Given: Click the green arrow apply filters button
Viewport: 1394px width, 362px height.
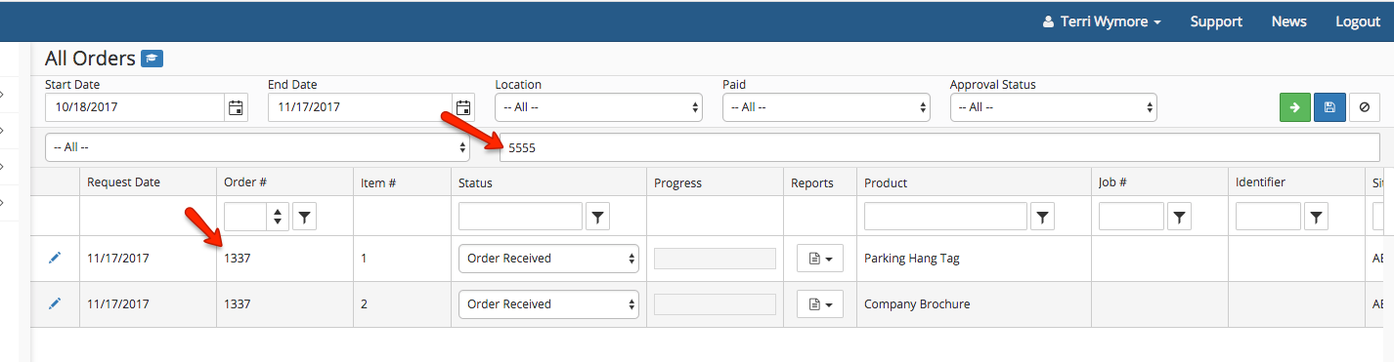Looking at the screenshot, I should (x=1295, y=108).
